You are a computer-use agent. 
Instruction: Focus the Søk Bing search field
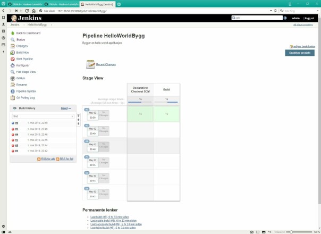[x=300, y=11]
